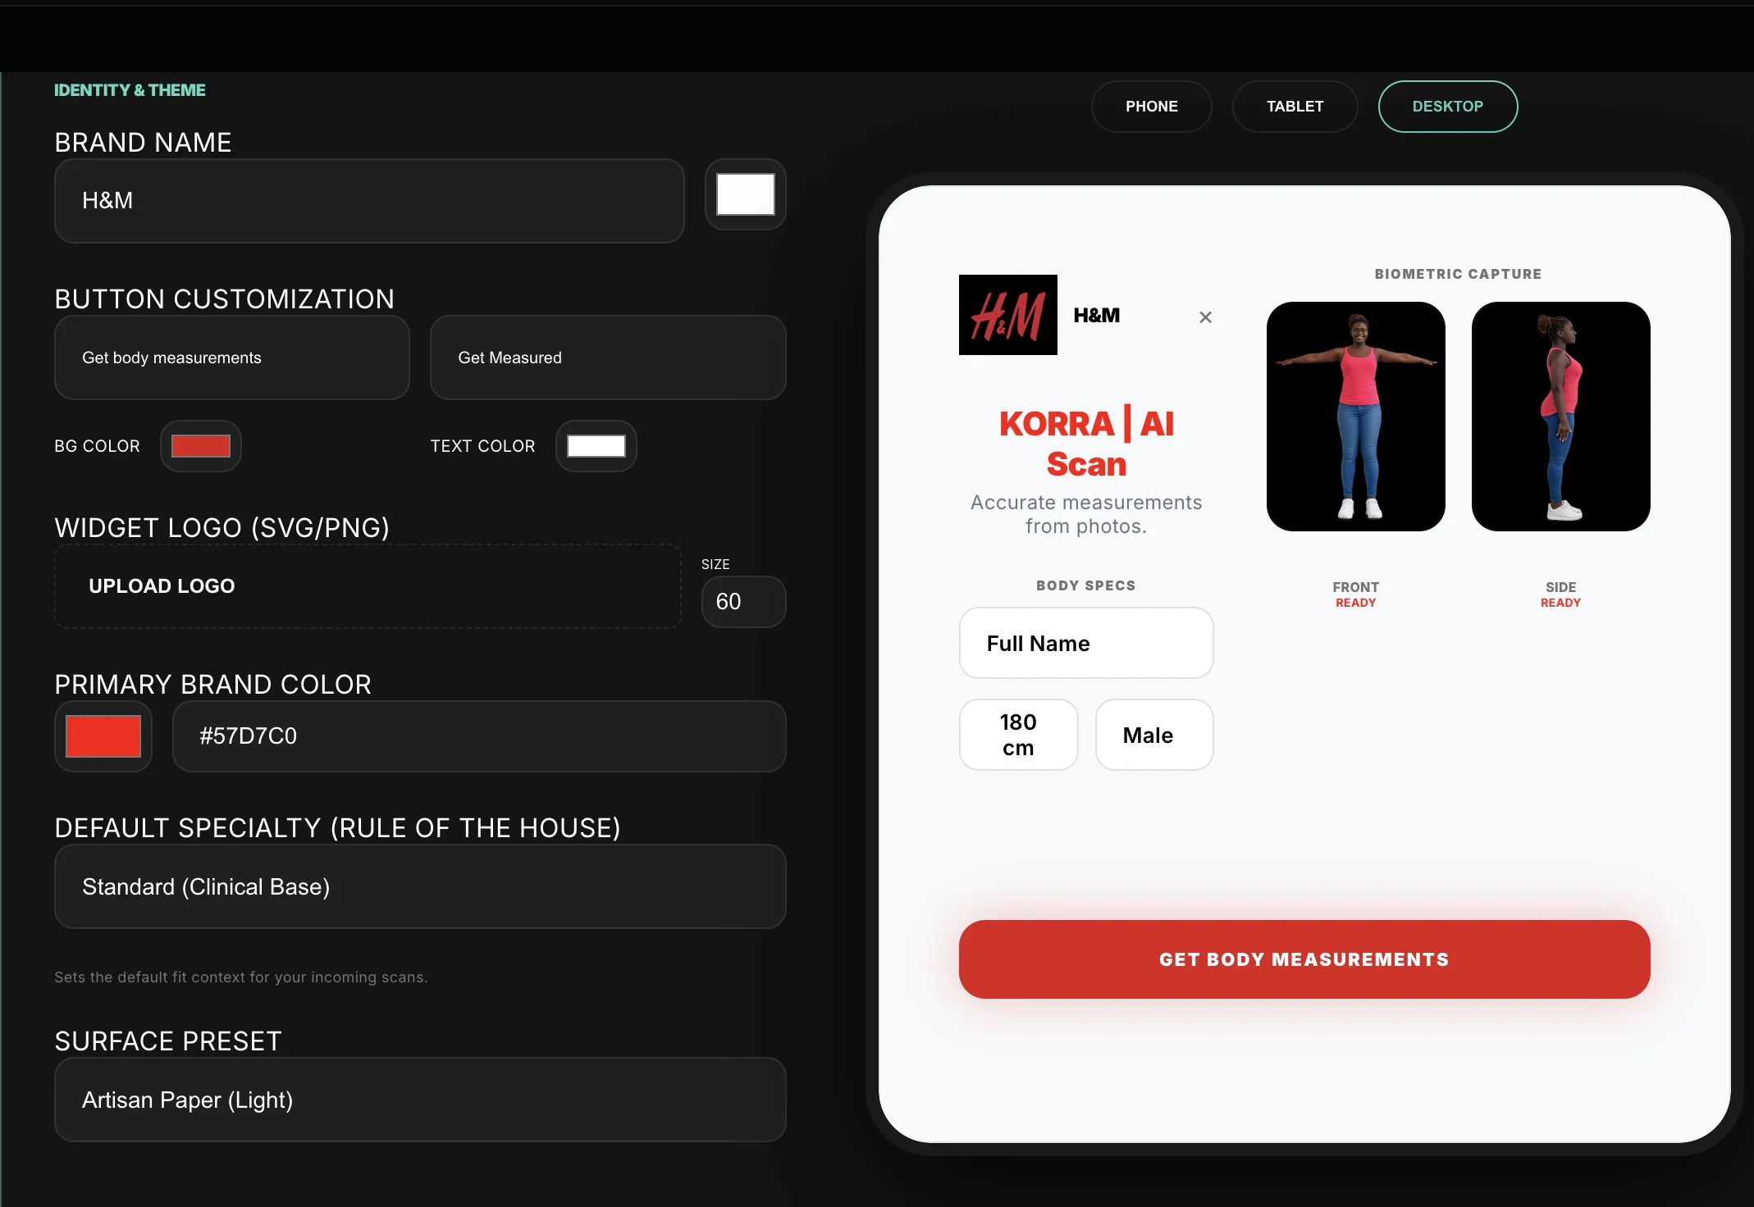Click the GET BODY MEASUREMENTS red button
This screenshot has height=1207, width=1754.
pyautogui.click(x=1304, y=959)
